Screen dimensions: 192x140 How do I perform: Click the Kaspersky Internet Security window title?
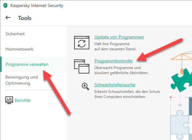point(37,5)
